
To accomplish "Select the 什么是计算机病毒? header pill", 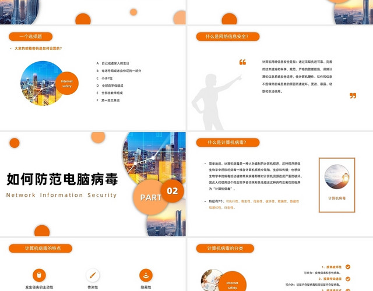I will coord(228,143).
